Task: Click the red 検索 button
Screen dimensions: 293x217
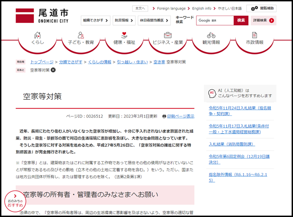Action: tap(241, 21)
